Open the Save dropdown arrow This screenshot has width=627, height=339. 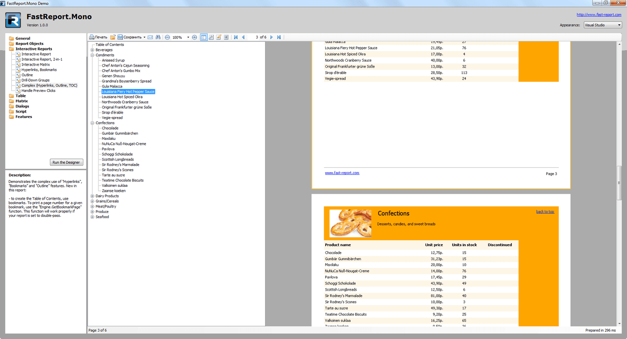145,37
